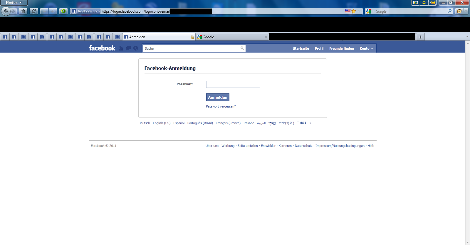
Task: Open a new tab with the plus button
Action: pyautogui.click(x=420, y=37)
